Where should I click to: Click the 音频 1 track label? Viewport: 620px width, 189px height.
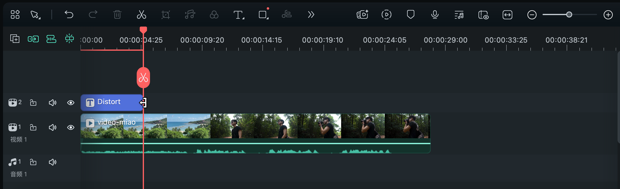click(19, 174)
